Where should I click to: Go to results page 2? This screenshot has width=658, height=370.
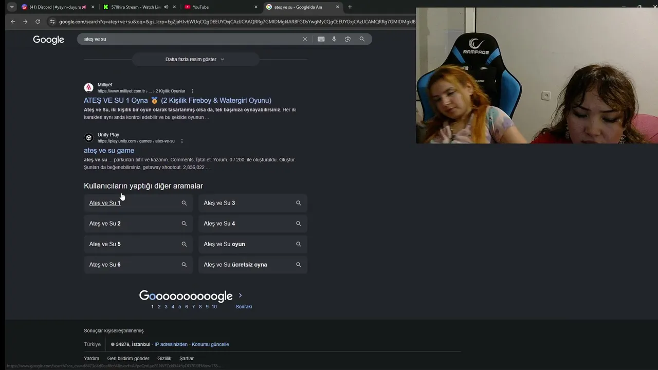pos(159,307)
